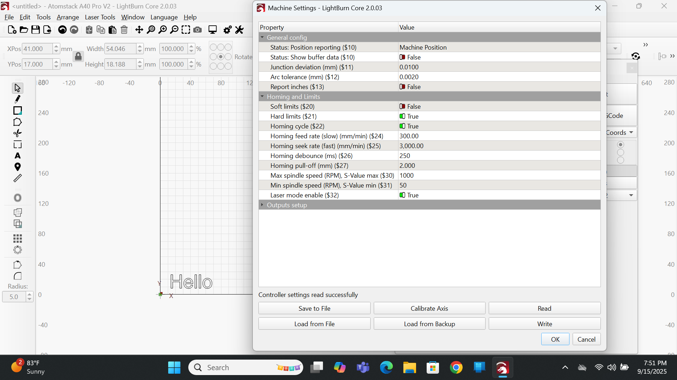677x380 pixels.
Task: Open the Laser Tools menu
Action: pyautogui.click(x=100, y=17)
